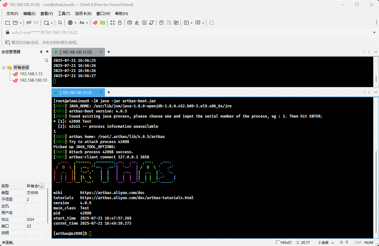Click the status bar up arrow icon
The image size is (379, 246).
tap(341, 242)
